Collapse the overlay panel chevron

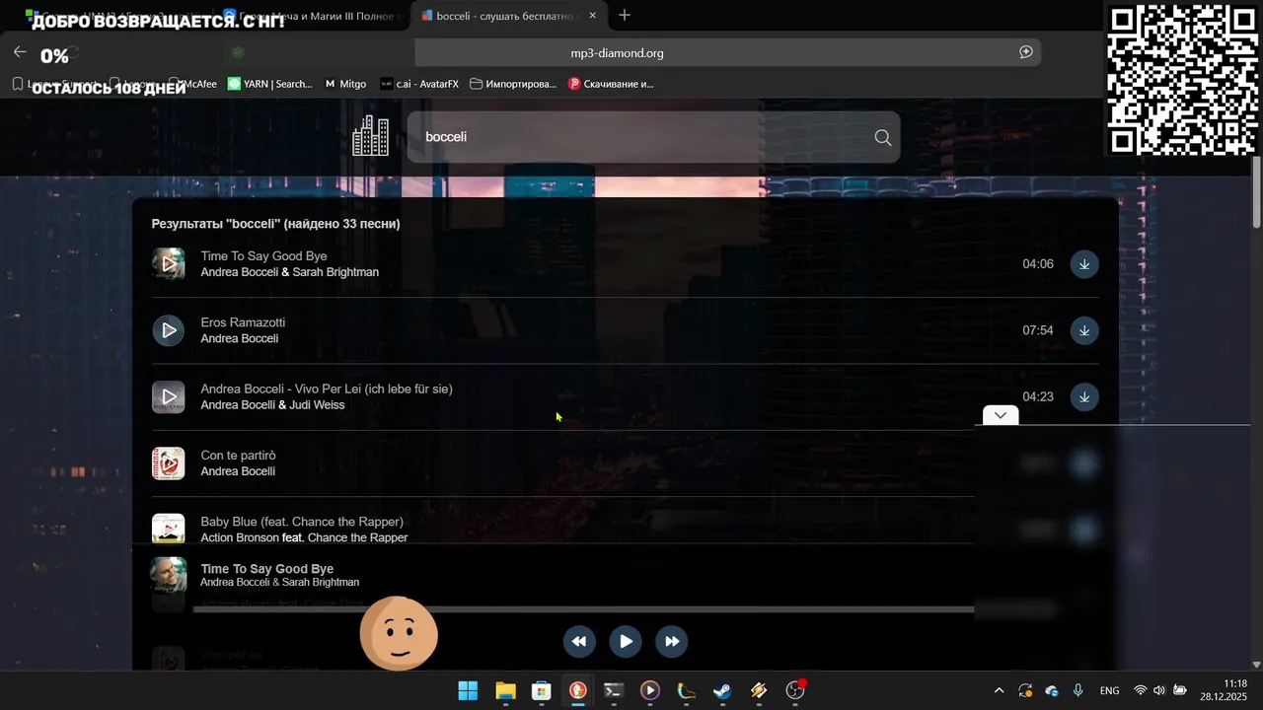(x=1001, y=415)
